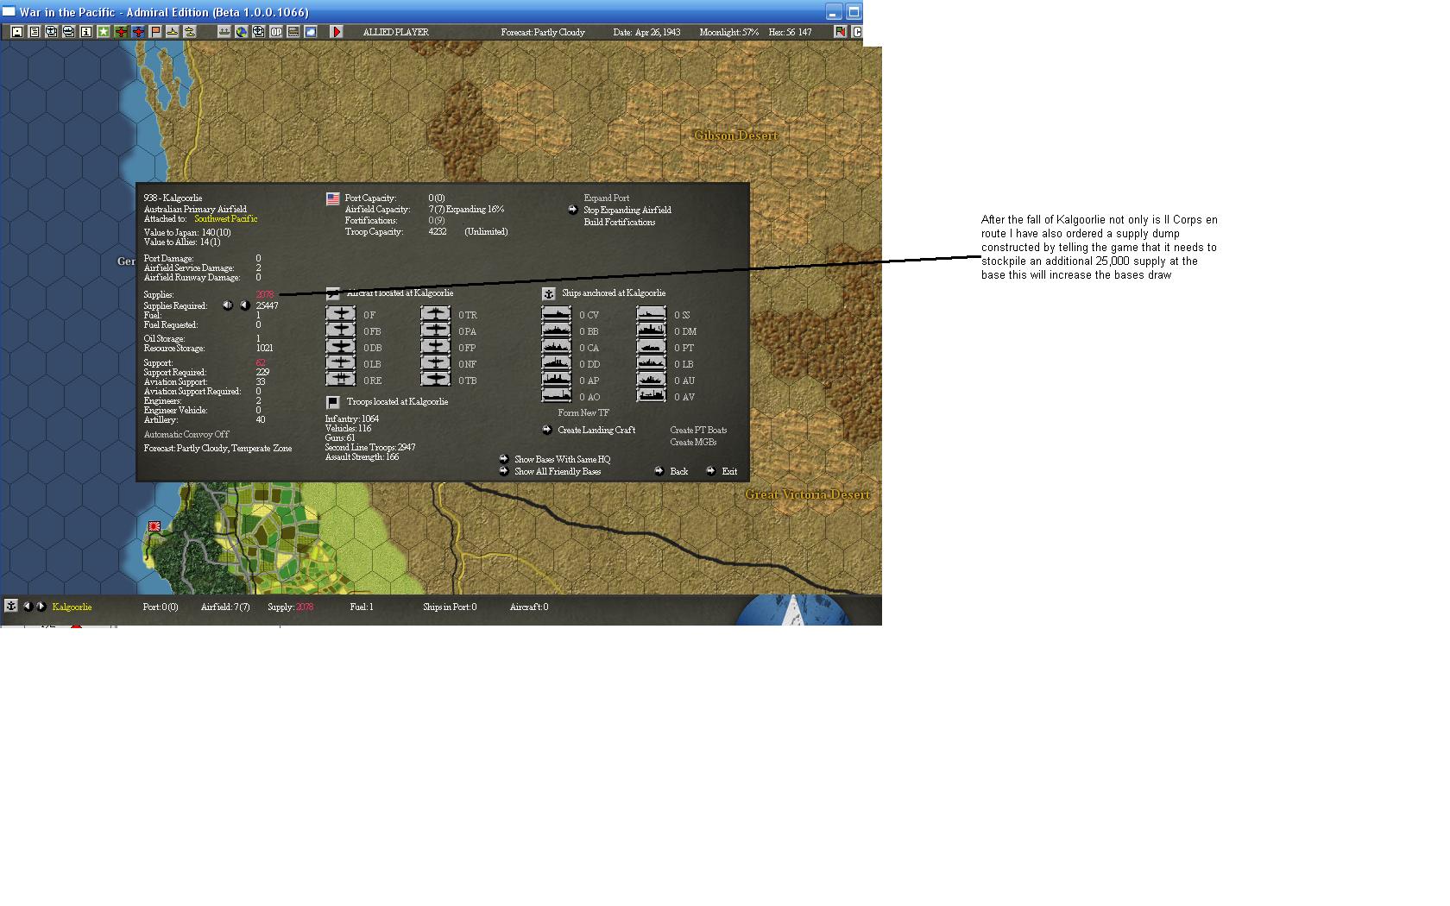Click the 0 NF night fighter icon
1450x906 pixels.
click(436, 364)
